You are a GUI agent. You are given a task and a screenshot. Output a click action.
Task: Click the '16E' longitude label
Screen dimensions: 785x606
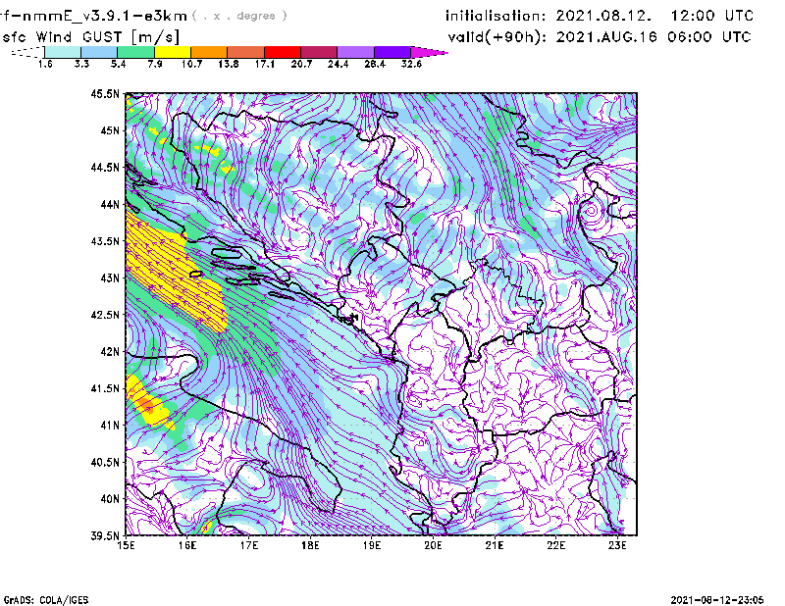click(187, 545)
